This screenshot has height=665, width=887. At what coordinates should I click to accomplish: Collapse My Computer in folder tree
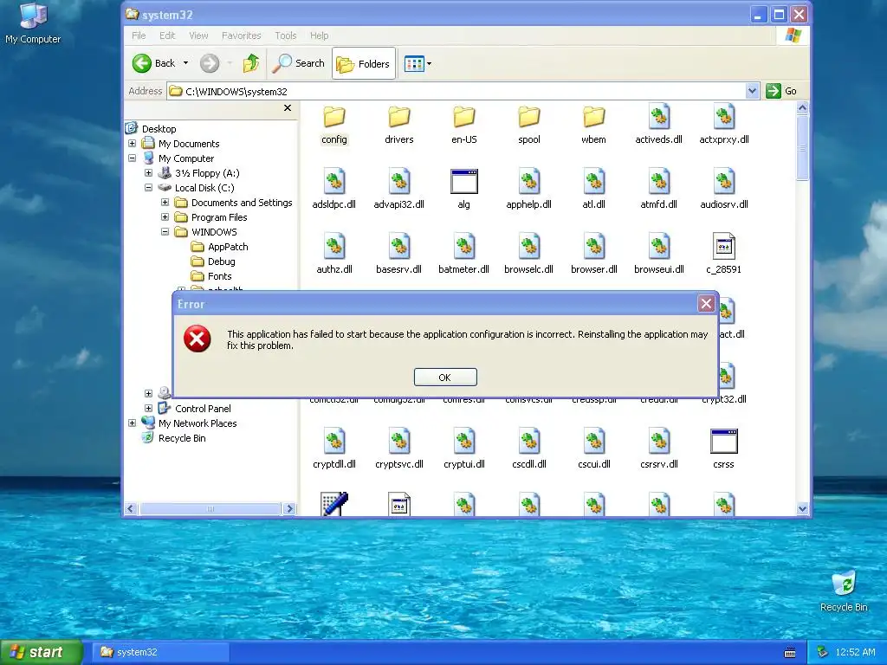click(x=133, y=158)
